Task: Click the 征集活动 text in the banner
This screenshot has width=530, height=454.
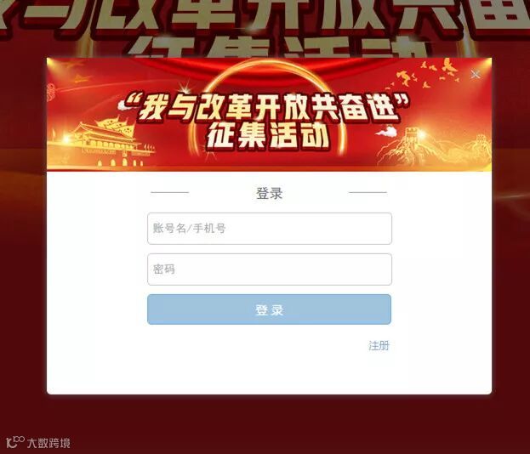Action: [268, 136]
